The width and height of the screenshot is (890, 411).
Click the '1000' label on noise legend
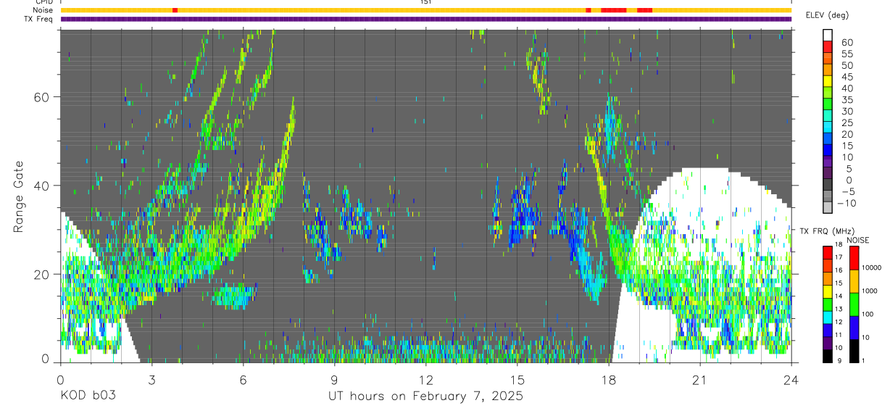[870, 291]
